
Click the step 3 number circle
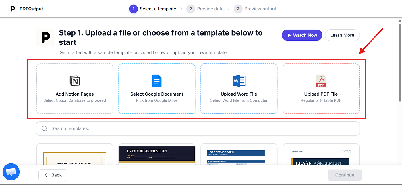238,9
